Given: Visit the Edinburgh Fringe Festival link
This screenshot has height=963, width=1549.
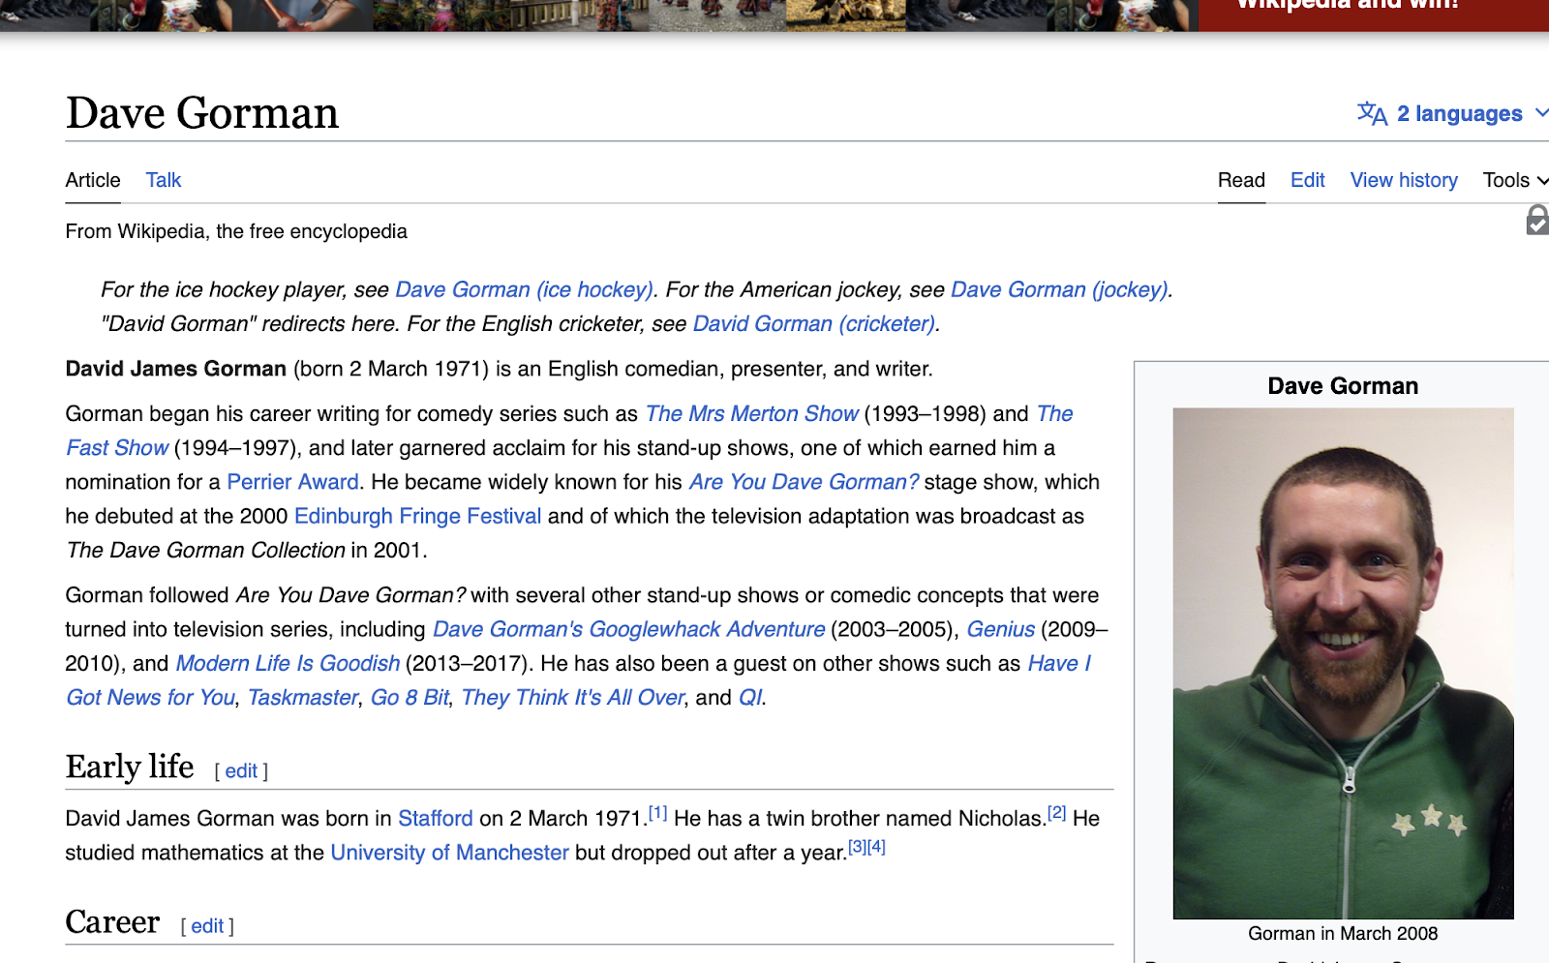Looking at the screenshot, I should [417, 516].
